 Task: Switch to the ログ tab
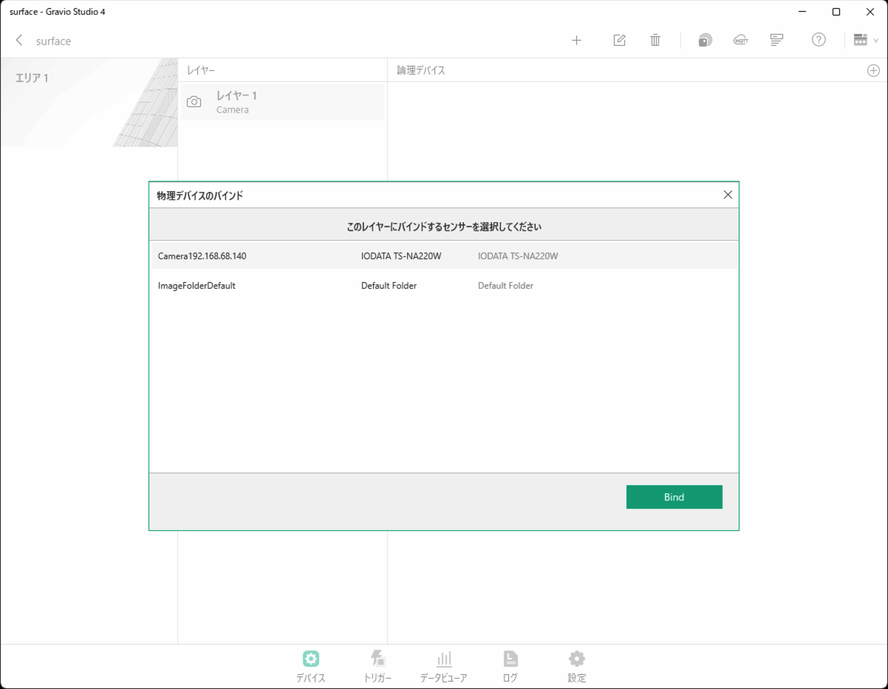point(510,666)
